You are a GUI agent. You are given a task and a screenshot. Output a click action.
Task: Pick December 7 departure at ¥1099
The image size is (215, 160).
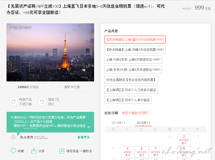(156, 152)
